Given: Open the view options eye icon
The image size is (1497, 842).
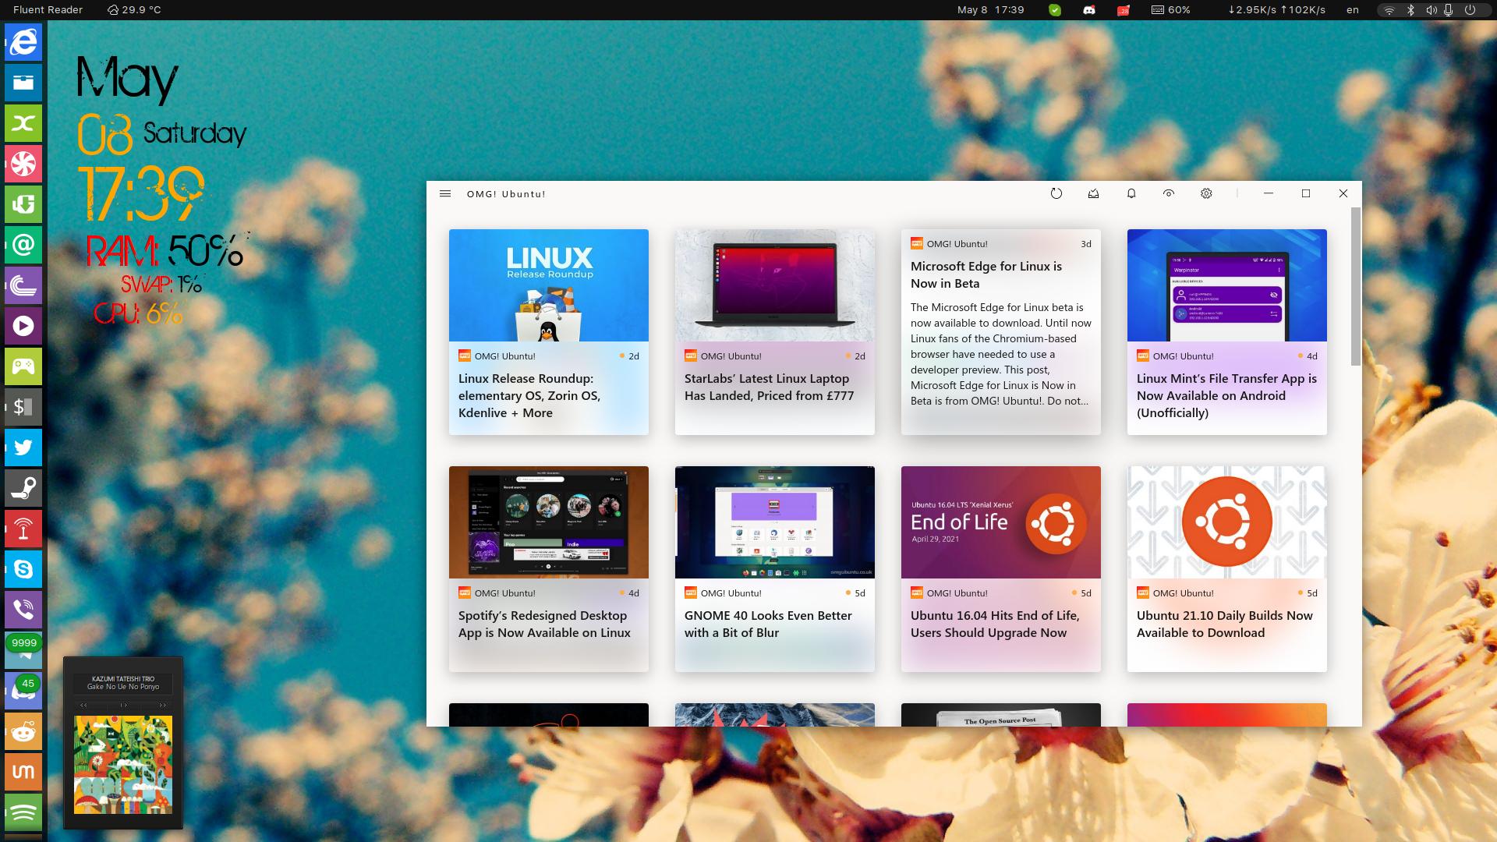Looking at the screenshot, I should tap(1169, 193).
